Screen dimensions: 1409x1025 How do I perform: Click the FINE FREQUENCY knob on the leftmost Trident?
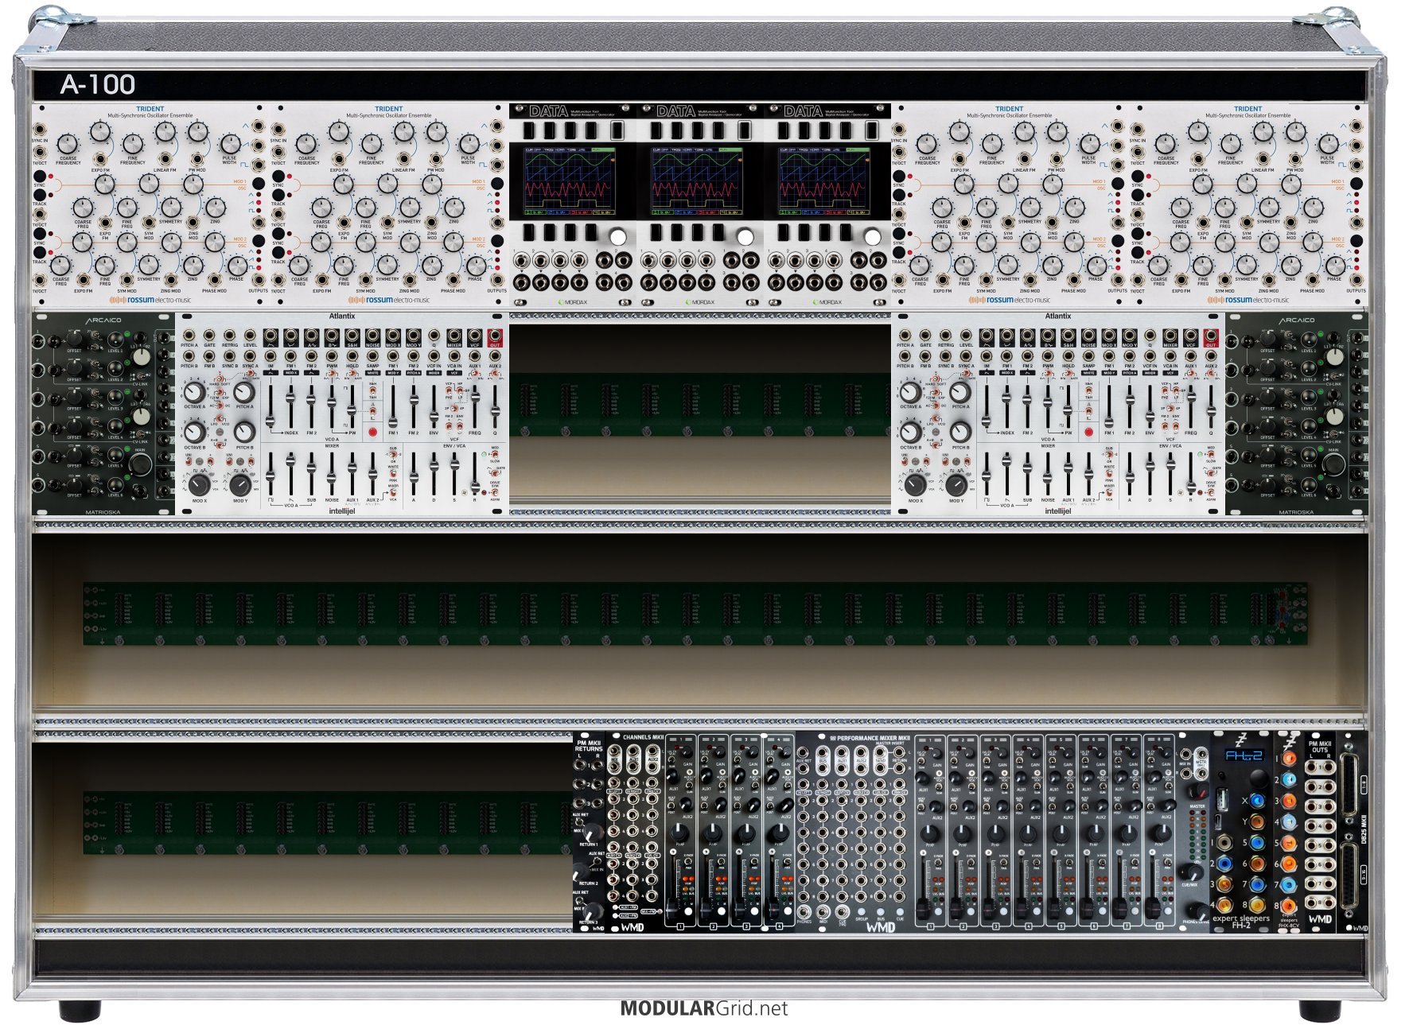(x=132, y=145)
